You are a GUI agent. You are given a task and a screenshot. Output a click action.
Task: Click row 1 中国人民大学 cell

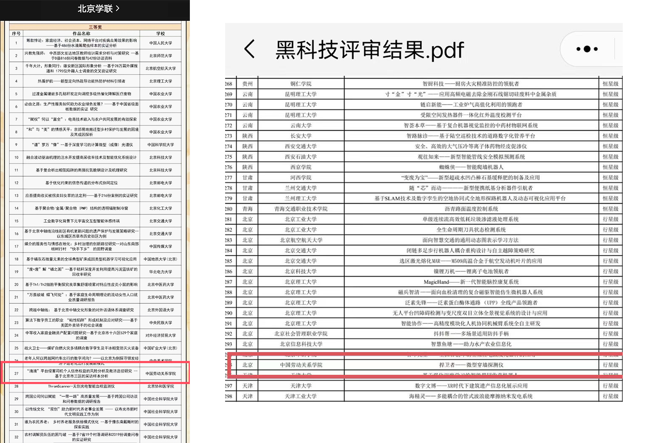click(x=161, y=43)
